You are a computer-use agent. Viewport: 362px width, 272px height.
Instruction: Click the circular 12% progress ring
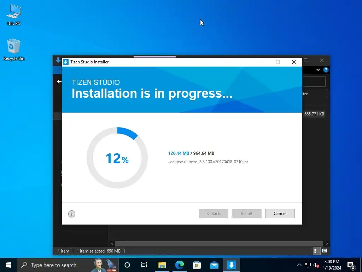(117, 158)
